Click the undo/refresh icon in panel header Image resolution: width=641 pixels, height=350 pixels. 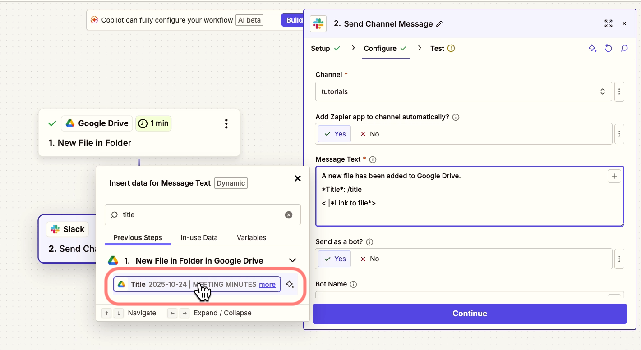609,48
